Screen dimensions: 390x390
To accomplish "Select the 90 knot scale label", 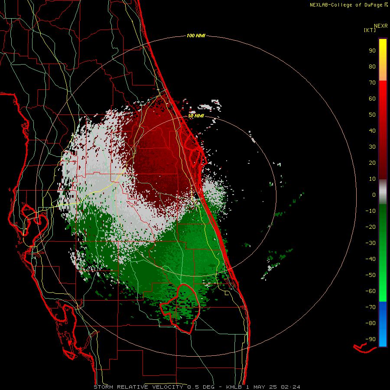I will (x=372, y=51).
